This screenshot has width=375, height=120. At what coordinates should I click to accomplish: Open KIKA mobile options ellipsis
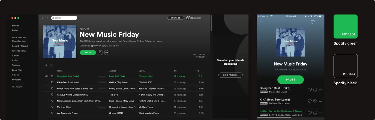[320, 101]
